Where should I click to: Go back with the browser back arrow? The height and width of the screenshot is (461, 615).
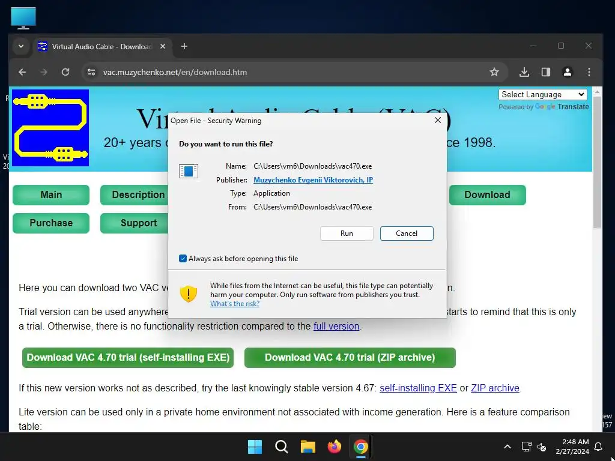(x=22, y=72)
